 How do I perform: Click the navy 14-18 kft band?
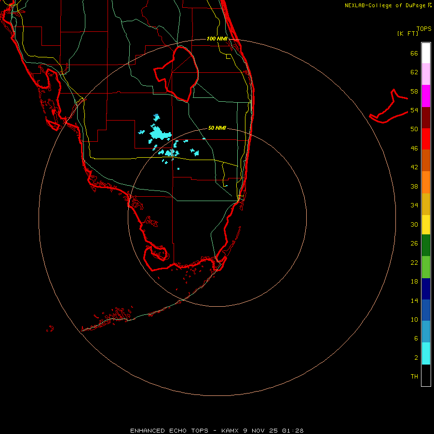coord(426,289)
